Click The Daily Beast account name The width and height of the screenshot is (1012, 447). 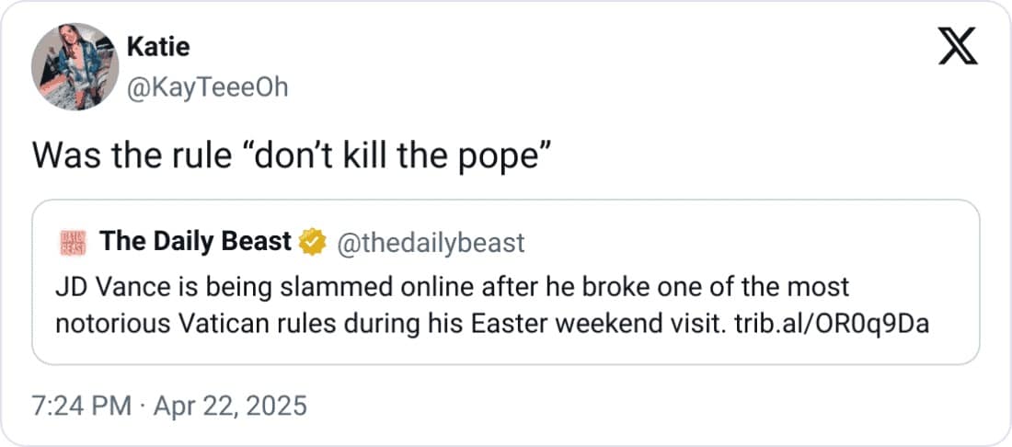196,242
